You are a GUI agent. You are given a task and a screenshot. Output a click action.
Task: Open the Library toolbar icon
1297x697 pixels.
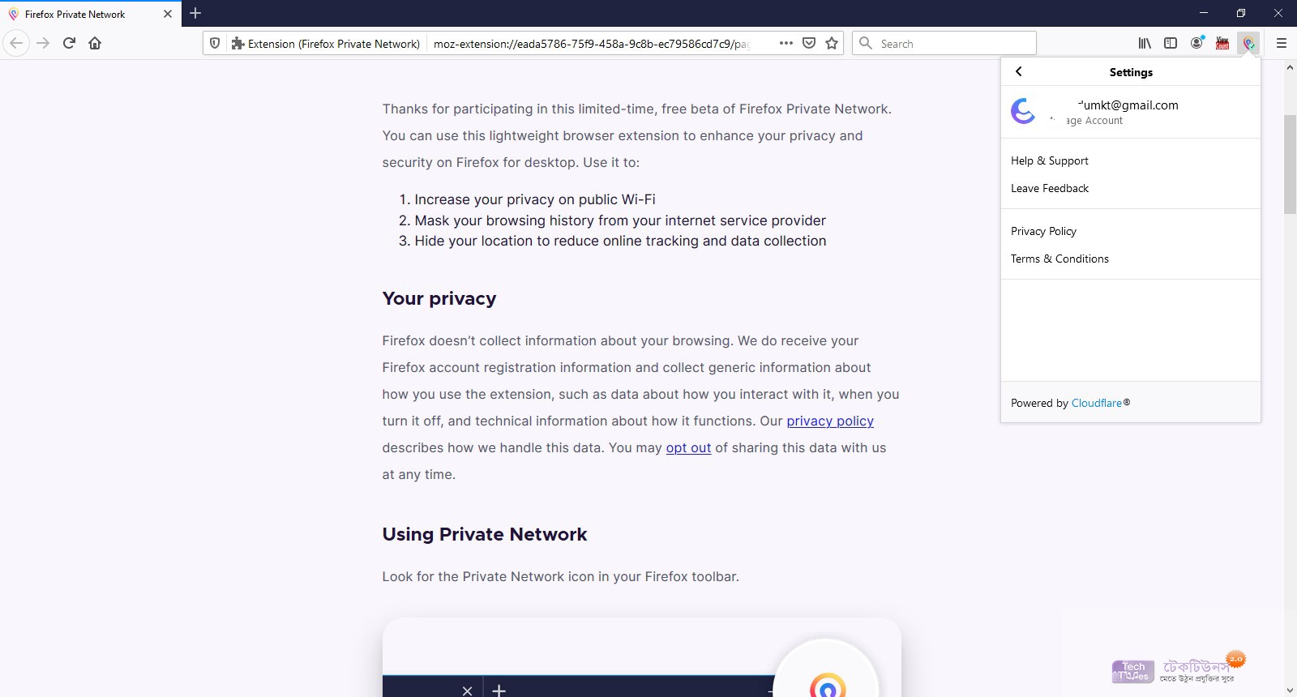[1145, 43]
